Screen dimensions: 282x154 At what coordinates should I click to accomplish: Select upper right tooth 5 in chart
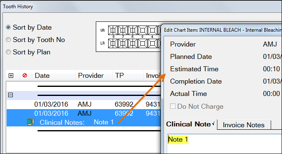pos(142,30)
